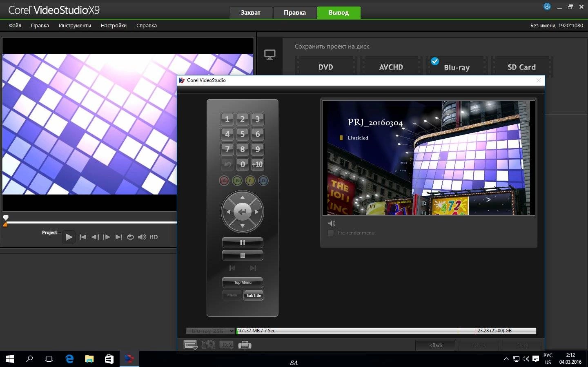Click remote number 7 key
This screenshot has width=588, height=367.
[x=227, y=149]
